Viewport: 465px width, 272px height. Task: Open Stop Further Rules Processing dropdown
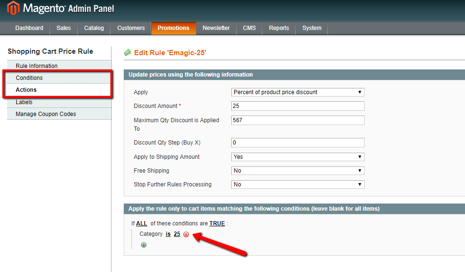coord(298,185)
